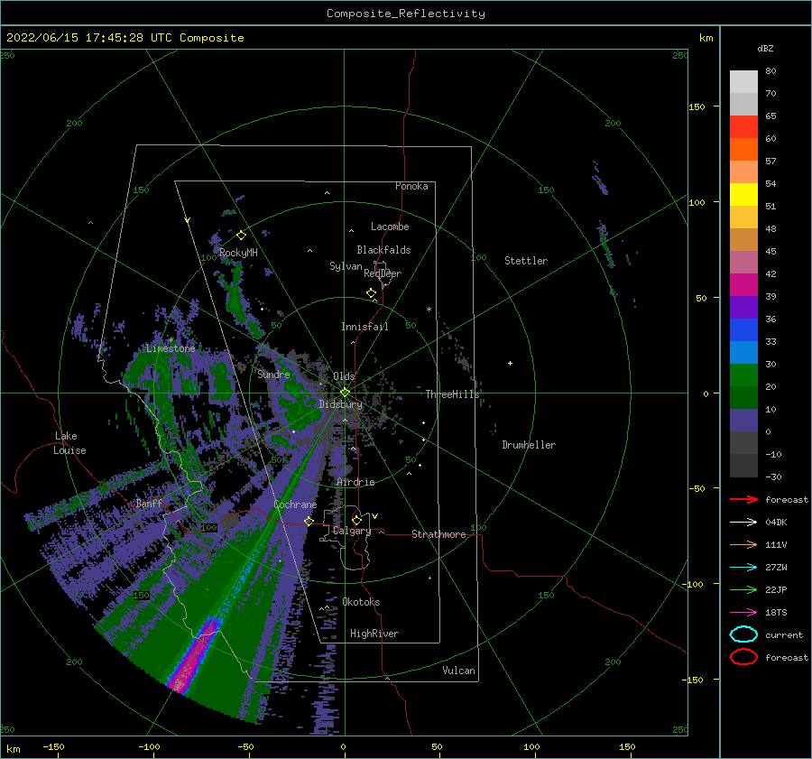Screen dimensions: 812x759
Task: Click the Sundre city label
Action: 273,374
